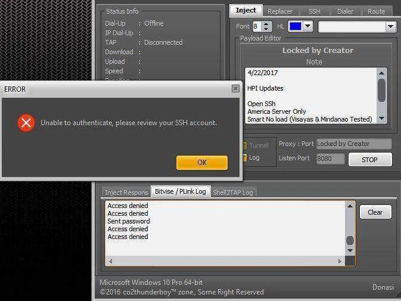The width and height of the screenshot is (401, 301).
Task: Click the Donasi link
Action: (383, 287)
